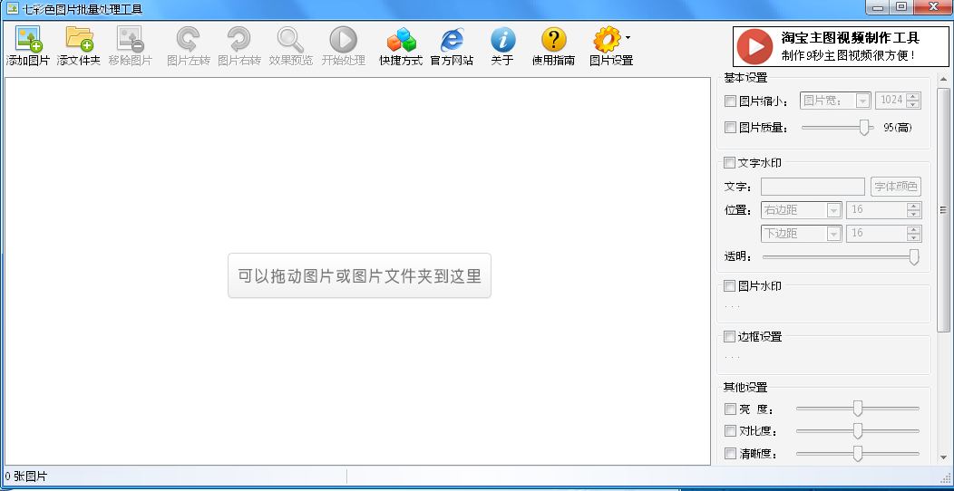This screenshot has height=491, width=954.
Task: Enable the 对比度 checkbox
Action: (730, 431)
